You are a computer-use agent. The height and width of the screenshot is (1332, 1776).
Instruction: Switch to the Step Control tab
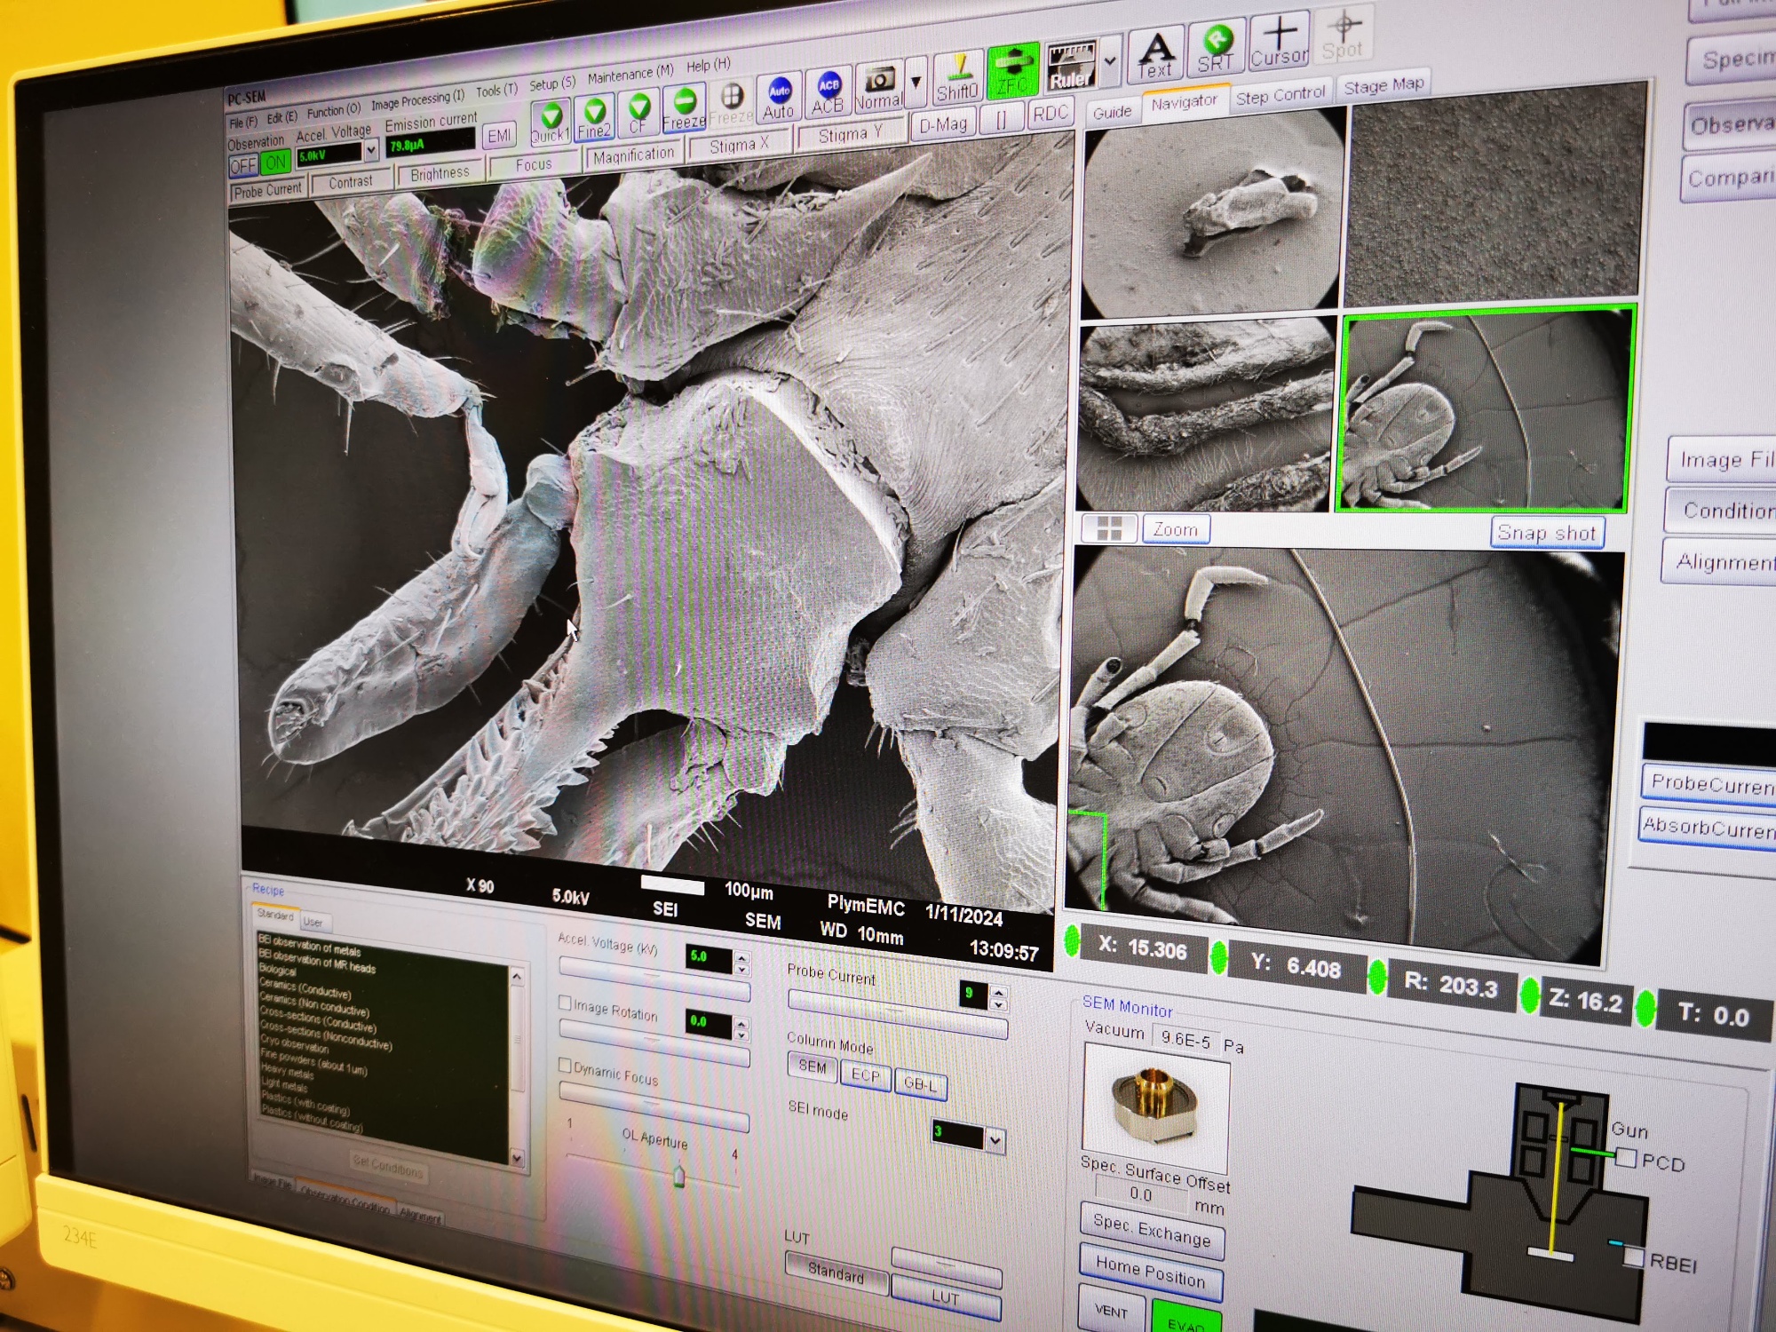[x=1280, y=94]
